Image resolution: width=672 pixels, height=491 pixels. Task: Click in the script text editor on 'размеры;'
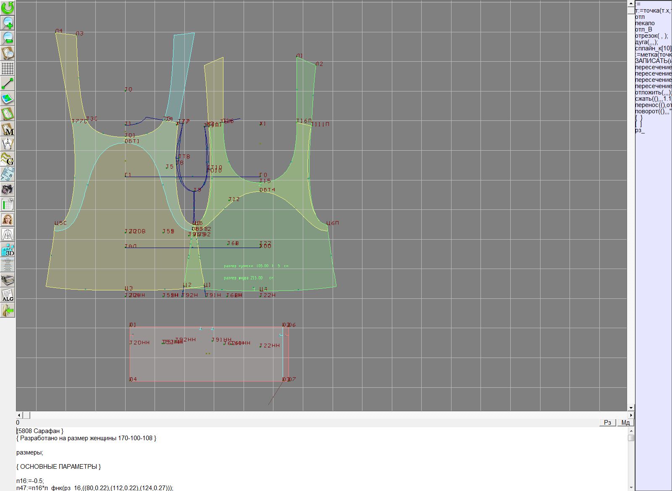point(30,452)
